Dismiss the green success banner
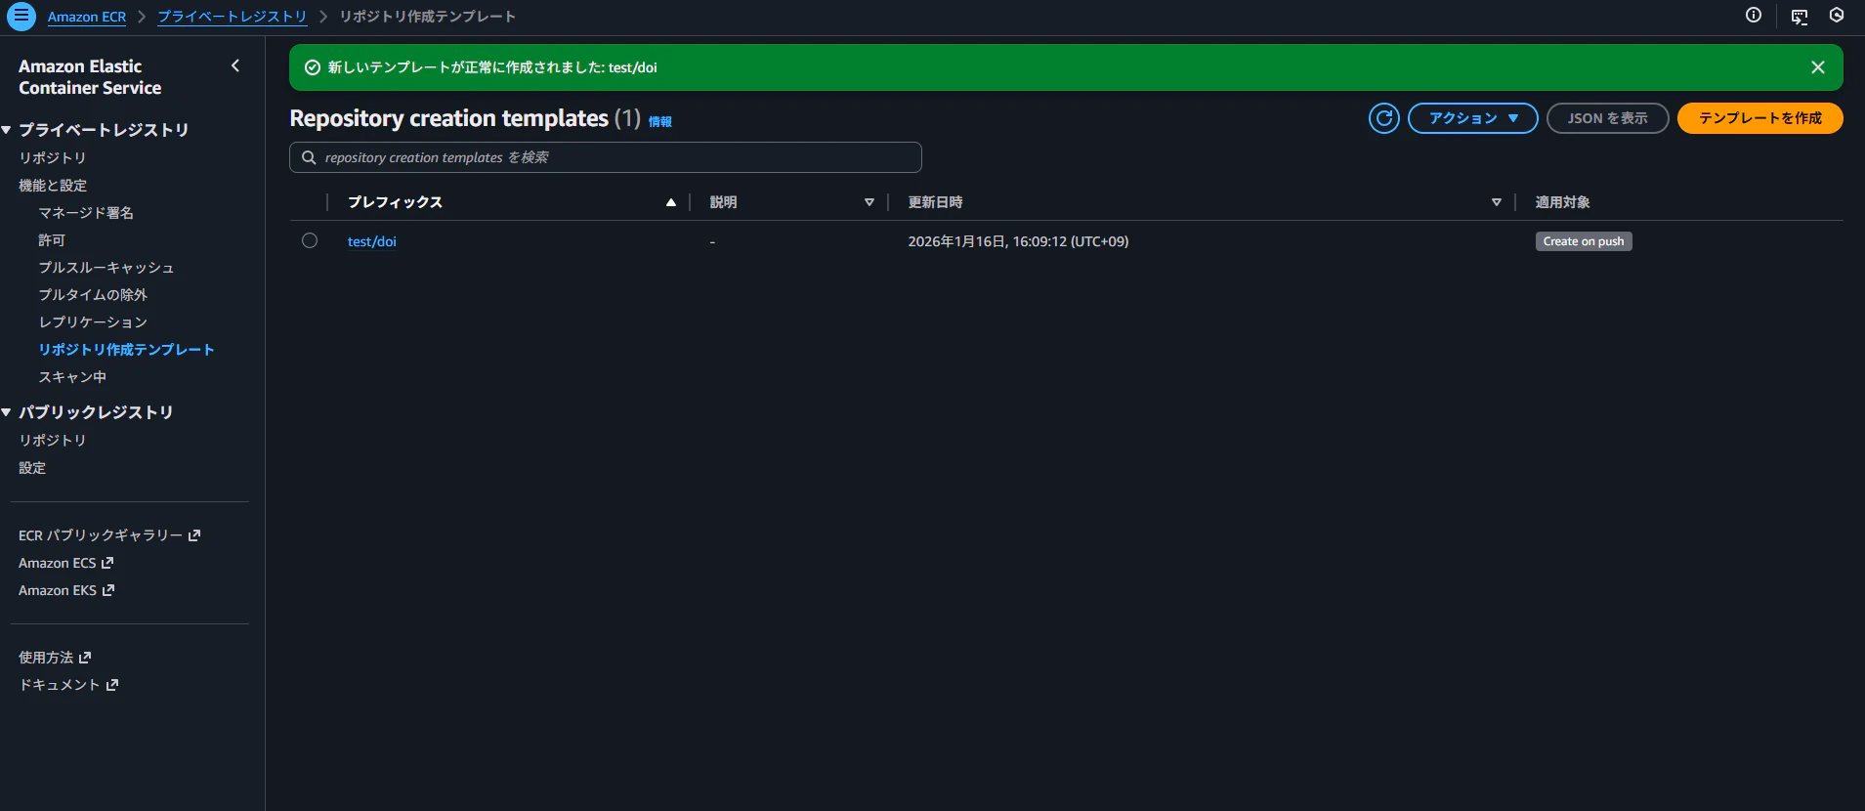The height and width of the screenshot is (811, 1865). point(1817,67)
